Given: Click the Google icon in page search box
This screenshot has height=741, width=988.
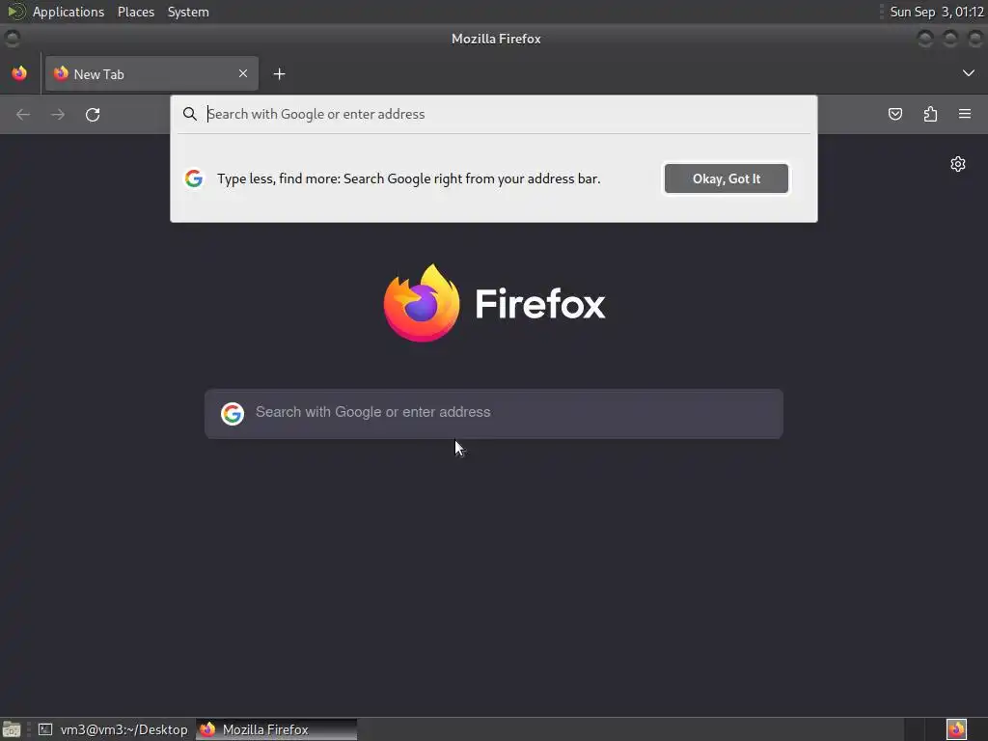Looking at the screenshot, I should coord(233,413).
